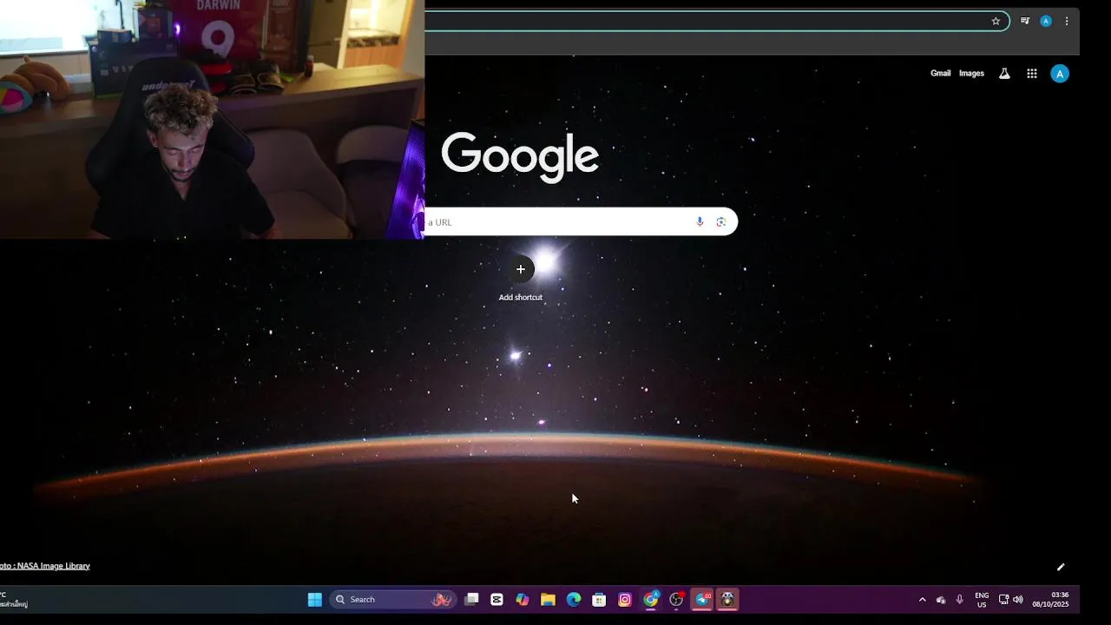Start voice search with microphone icon
The height and width of the screenshot is (625, 1111).
coord(700,221)
